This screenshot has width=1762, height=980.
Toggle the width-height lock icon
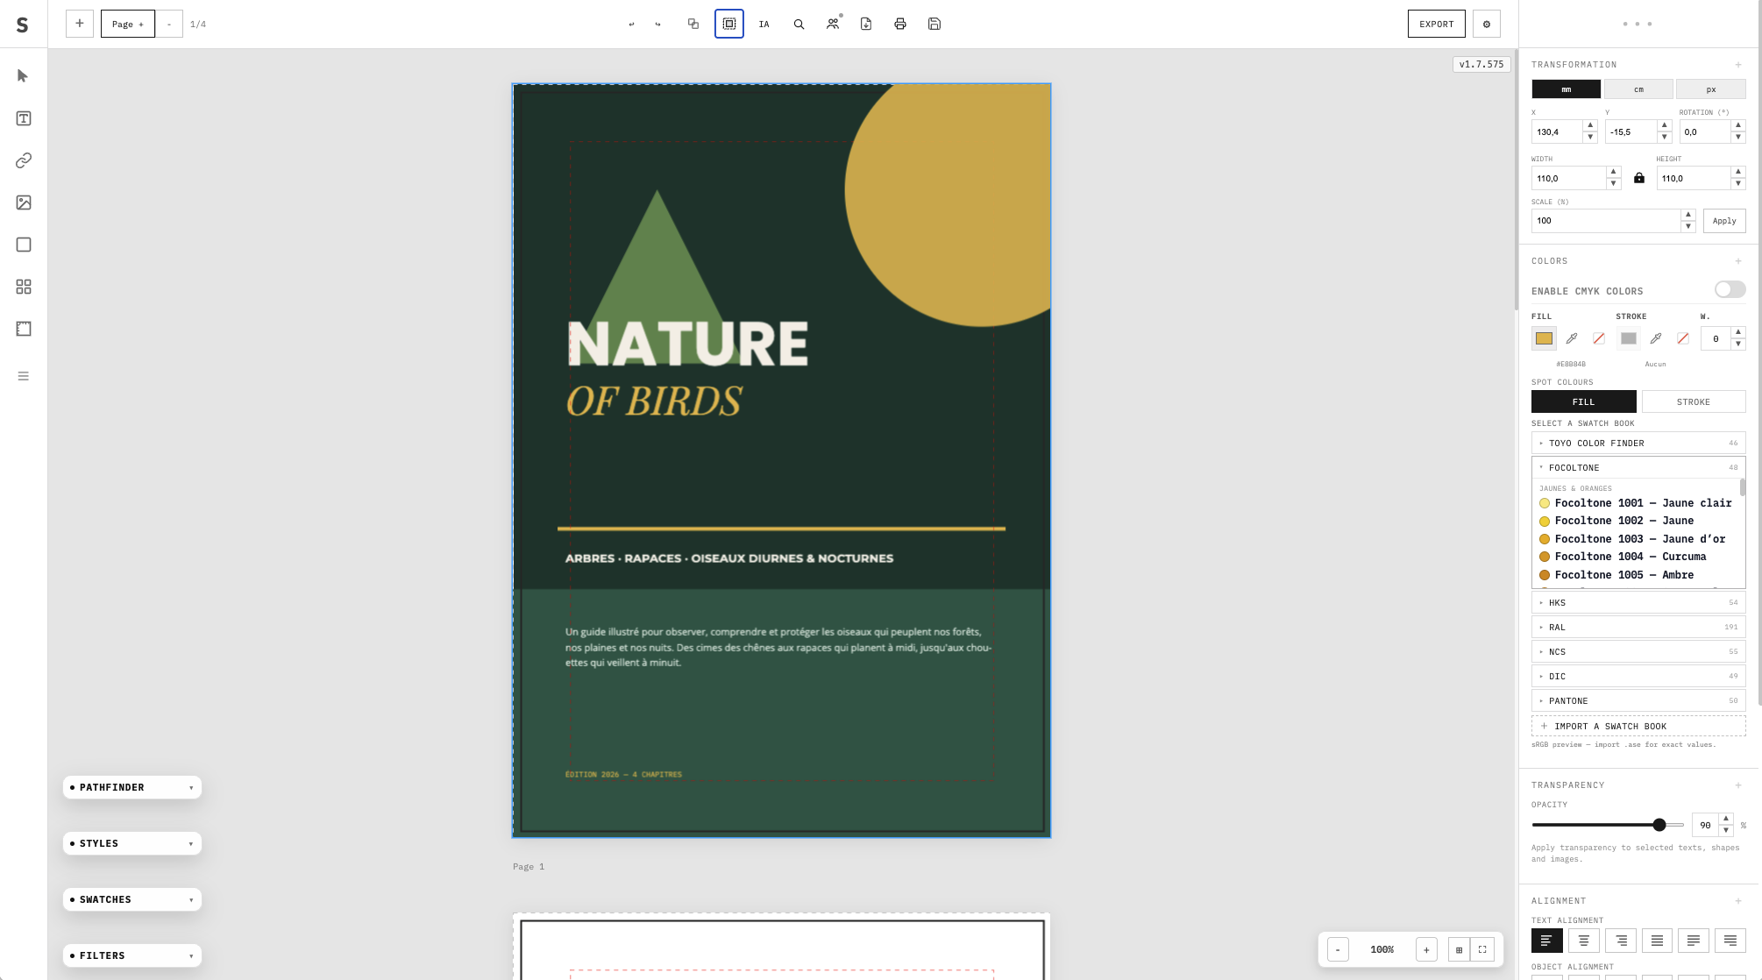[x=1639, y=178]
